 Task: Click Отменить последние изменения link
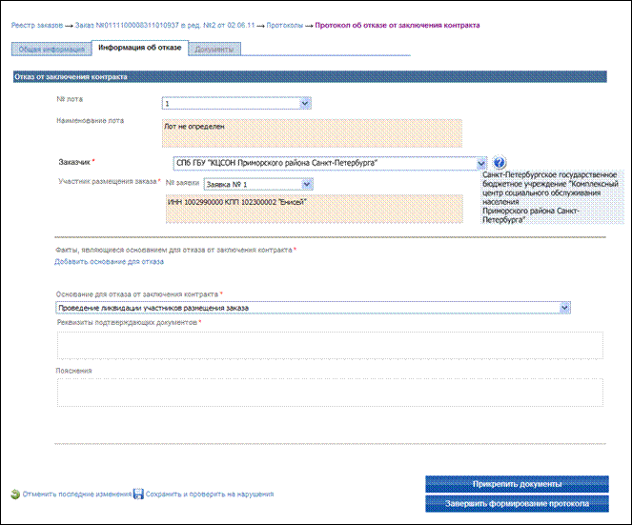click(x=77, y=495)
